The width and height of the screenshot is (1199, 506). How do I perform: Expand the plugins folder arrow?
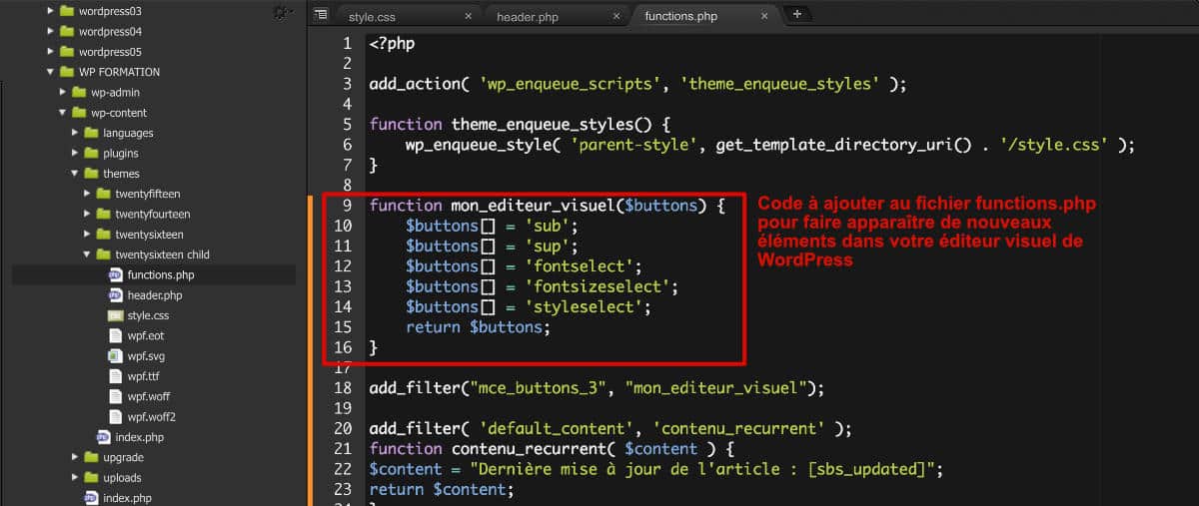pyautogui.click(x=75, y=153)
